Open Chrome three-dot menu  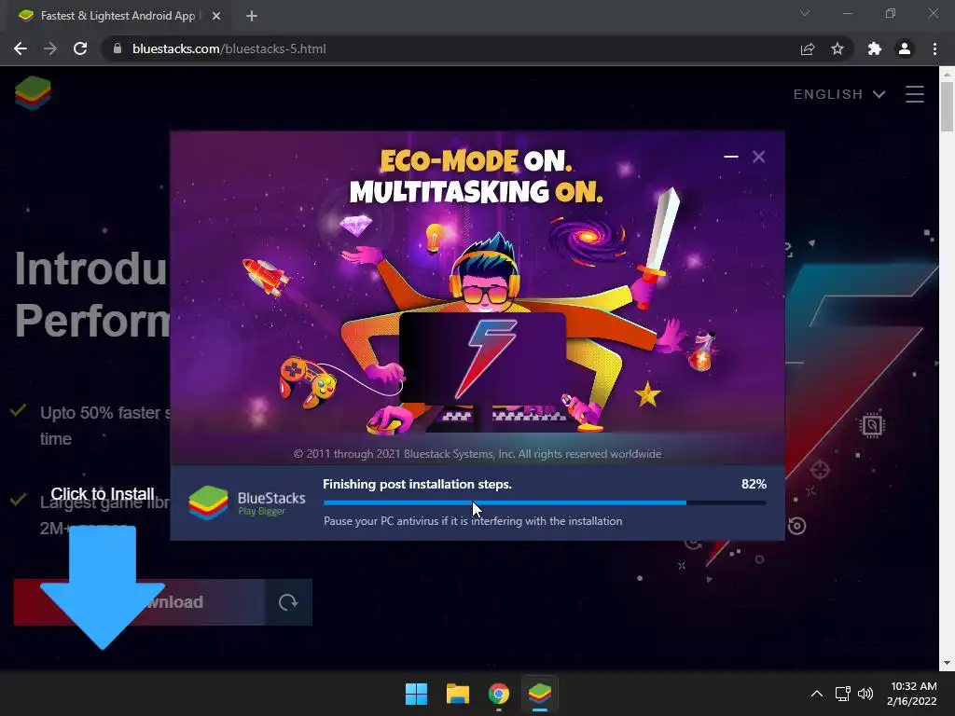[x=934, y=48]
